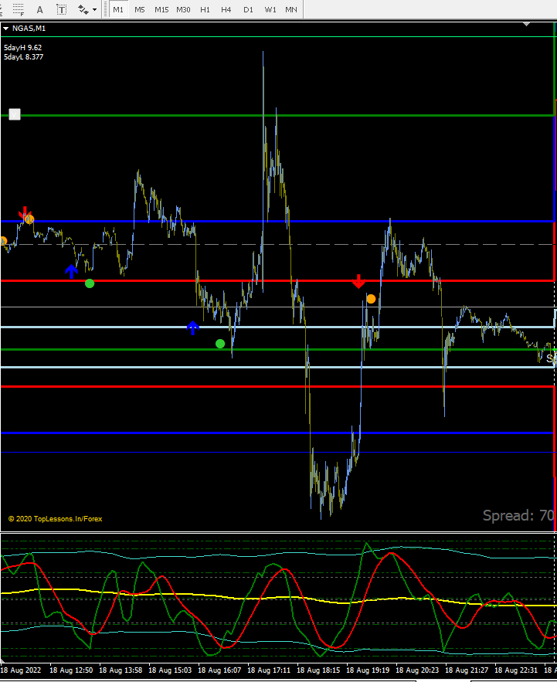
Task: Open the Arrows objects tool
Action: point(83,9)
